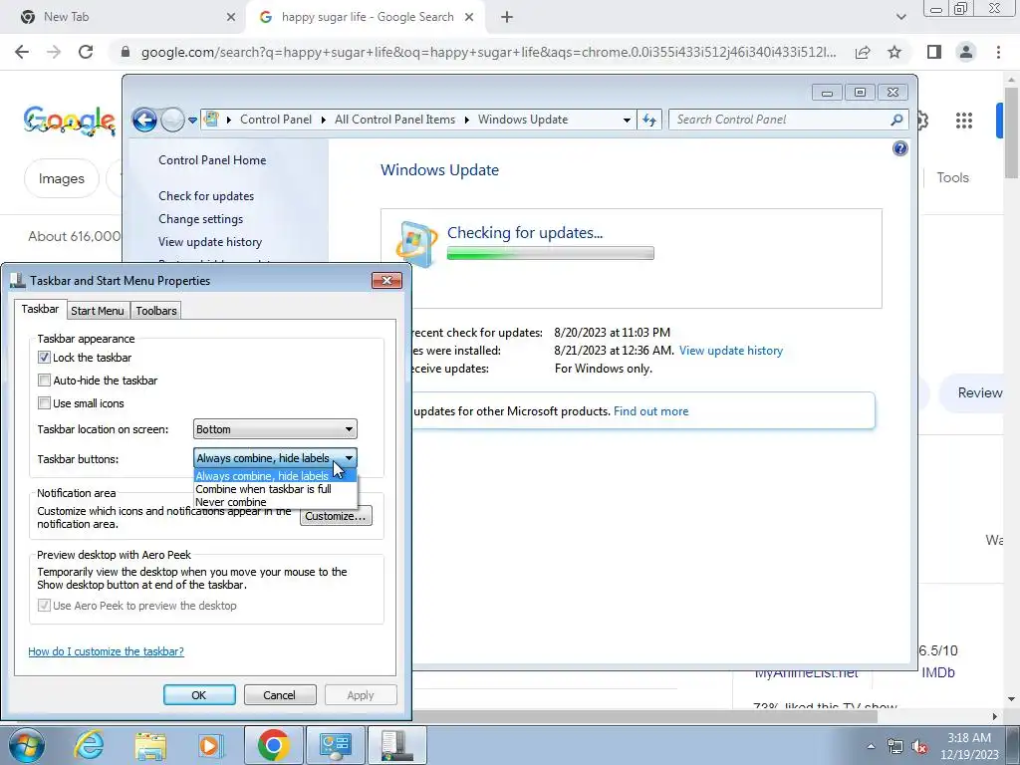
Task: Open recent pages dropdown arrow
Action: 192,120
